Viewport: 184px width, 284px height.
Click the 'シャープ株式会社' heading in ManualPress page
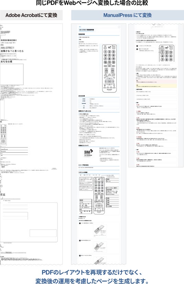[83, 165]
